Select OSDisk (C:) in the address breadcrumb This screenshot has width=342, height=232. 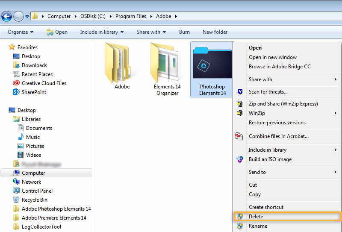[x=93, y=16]
